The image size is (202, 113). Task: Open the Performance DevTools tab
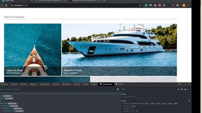point(45,84)
